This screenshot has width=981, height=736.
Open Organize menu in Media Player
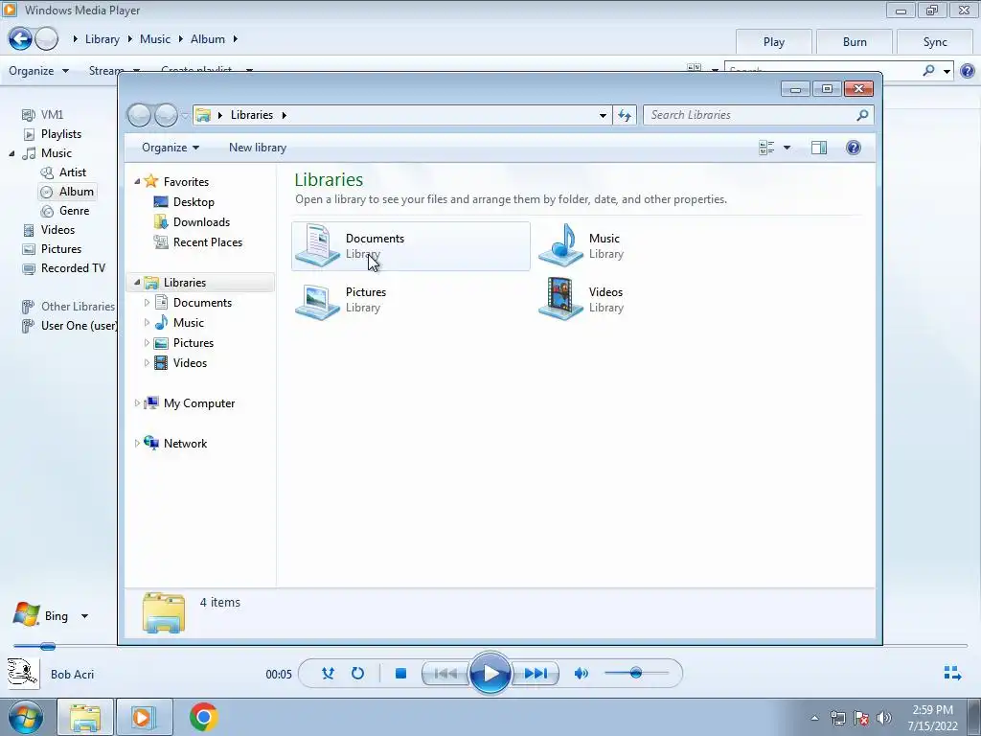point(38,71)
